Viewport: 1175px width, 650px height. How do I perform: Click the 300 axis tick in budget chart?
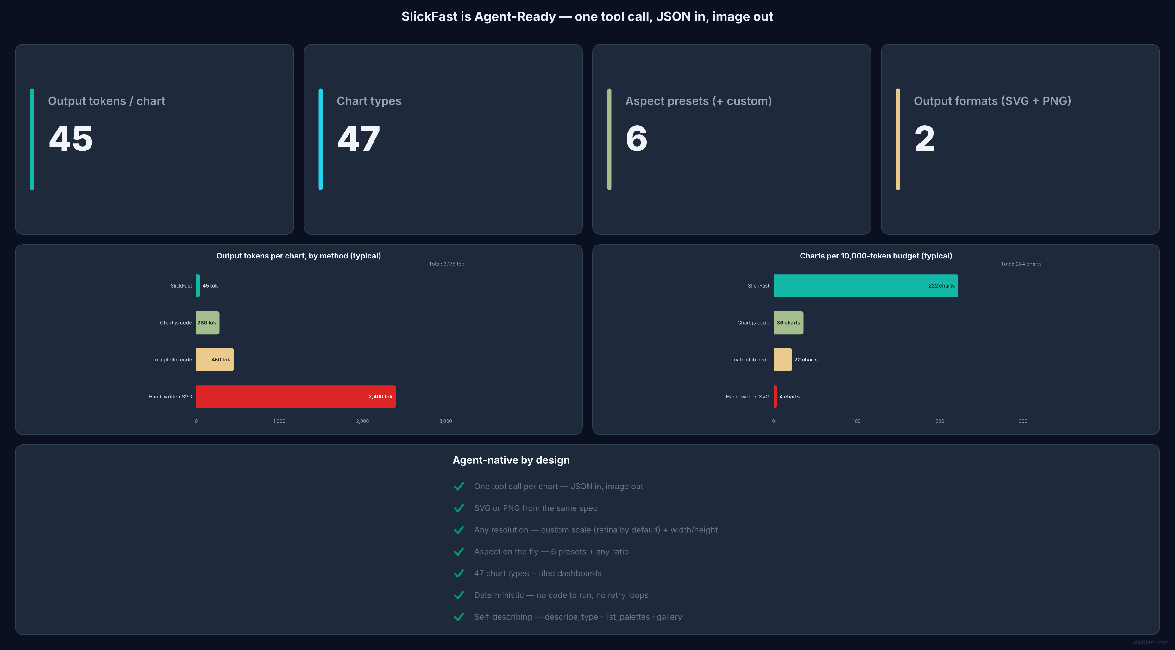(1023, 421)
